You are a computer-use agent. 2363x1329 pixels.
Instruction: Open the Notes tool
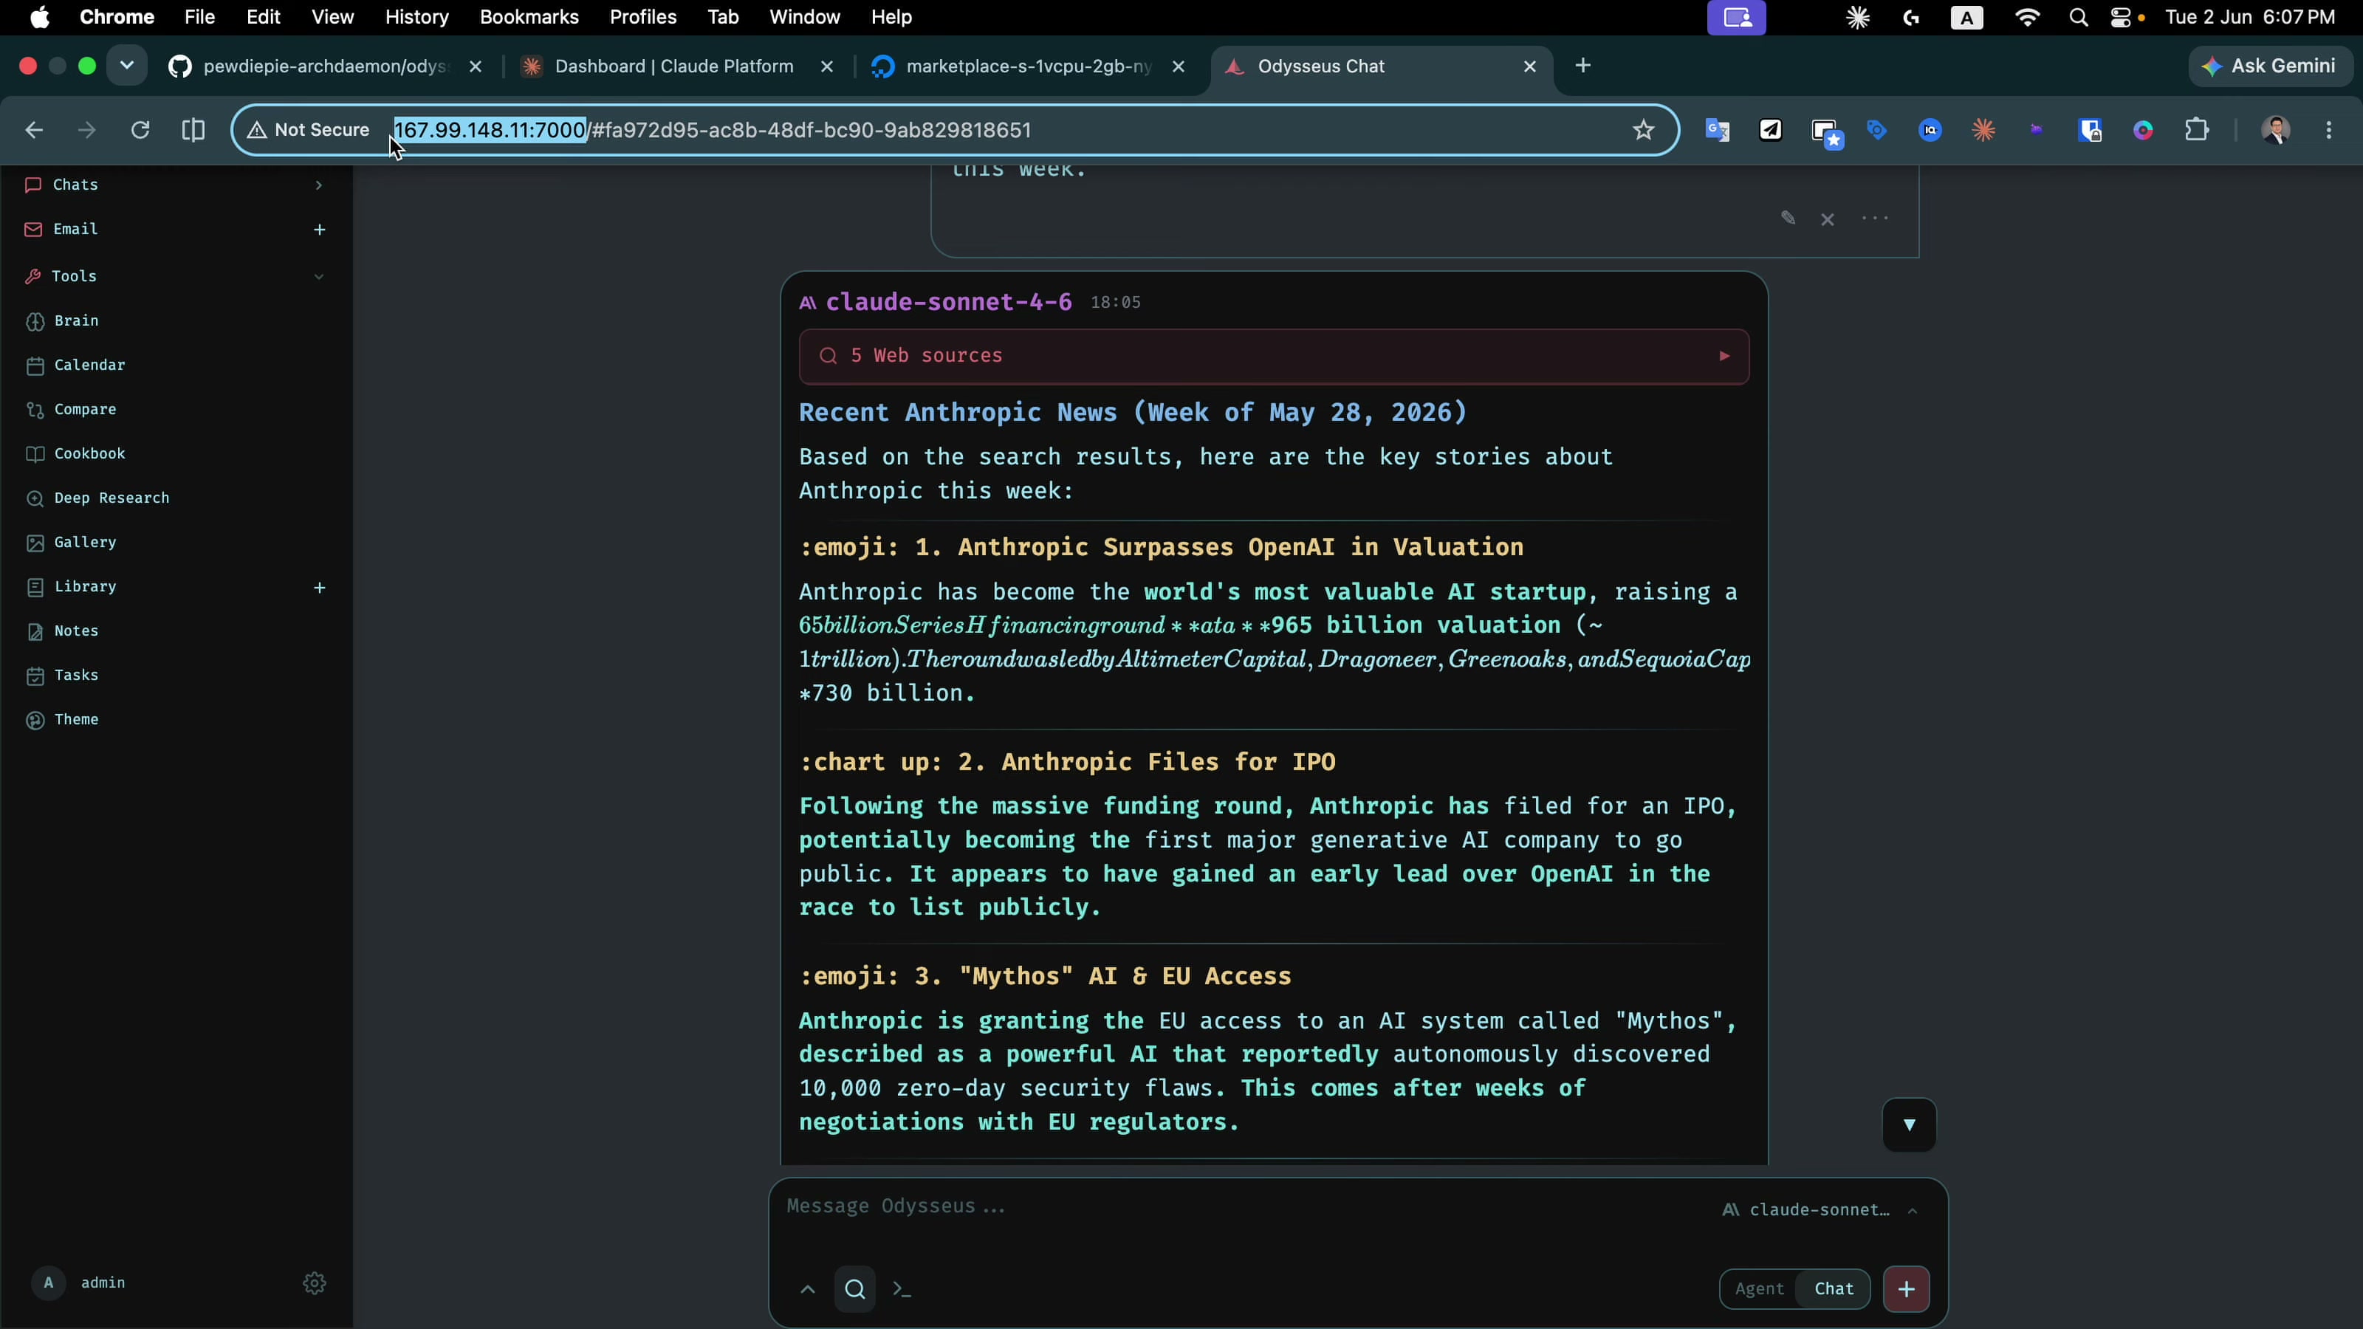point(76,631)
